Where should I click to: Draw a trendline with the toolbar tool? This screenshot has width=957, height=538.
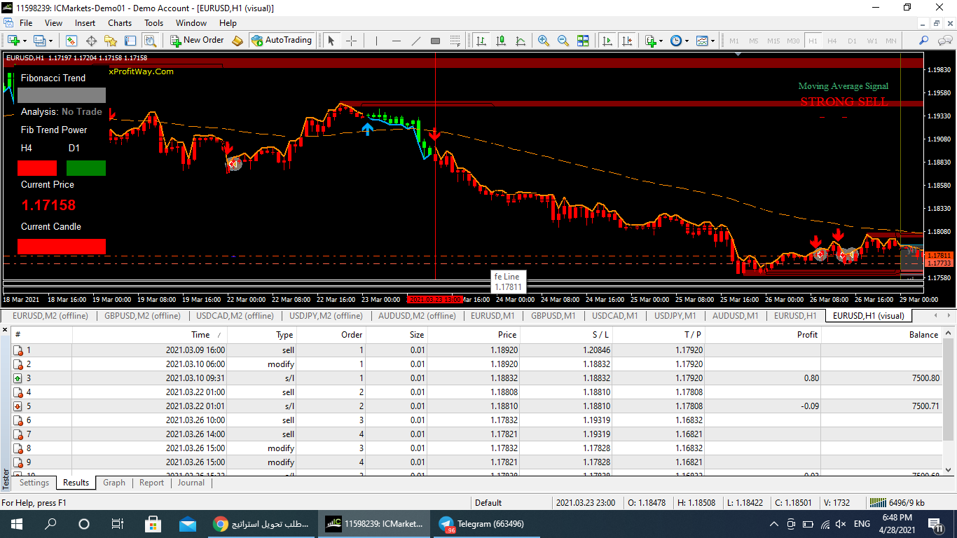coord(415,41)
